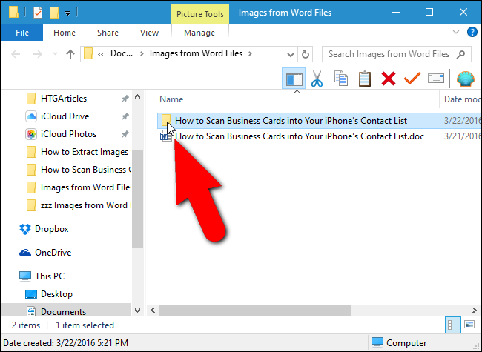Click the Search Images from Word Files box

pyautogui.click(x=396, y=54)
